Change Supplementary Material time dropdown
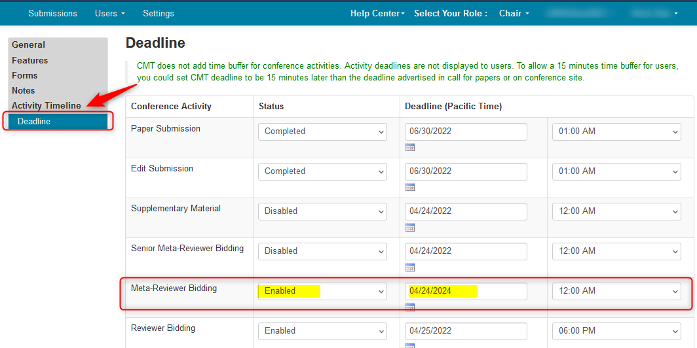 tap(616, 212)
